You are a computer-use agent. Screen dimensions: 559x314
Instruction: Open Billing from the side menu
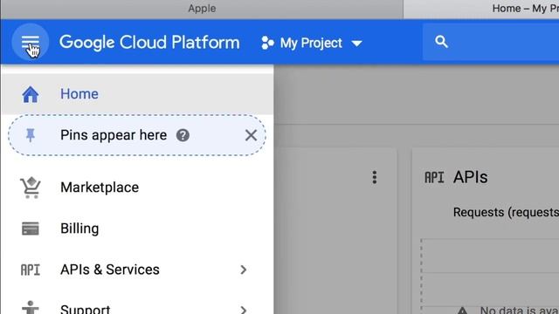tap(137, 229)
